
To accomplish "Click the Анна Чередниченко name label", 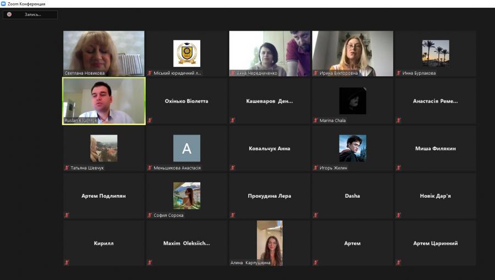I will point(257,73).
